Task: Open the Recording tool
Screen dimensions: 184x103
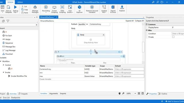Action: coord(46,9)
